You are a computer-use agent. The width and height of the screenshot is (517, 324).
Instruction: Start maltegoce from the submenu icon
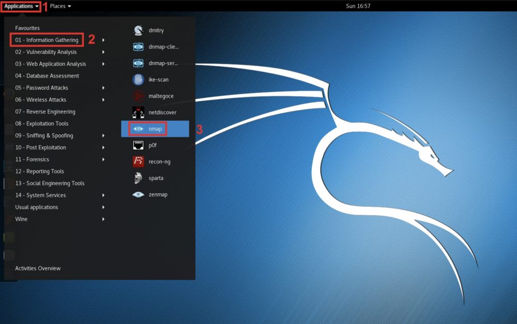[138, 96]
